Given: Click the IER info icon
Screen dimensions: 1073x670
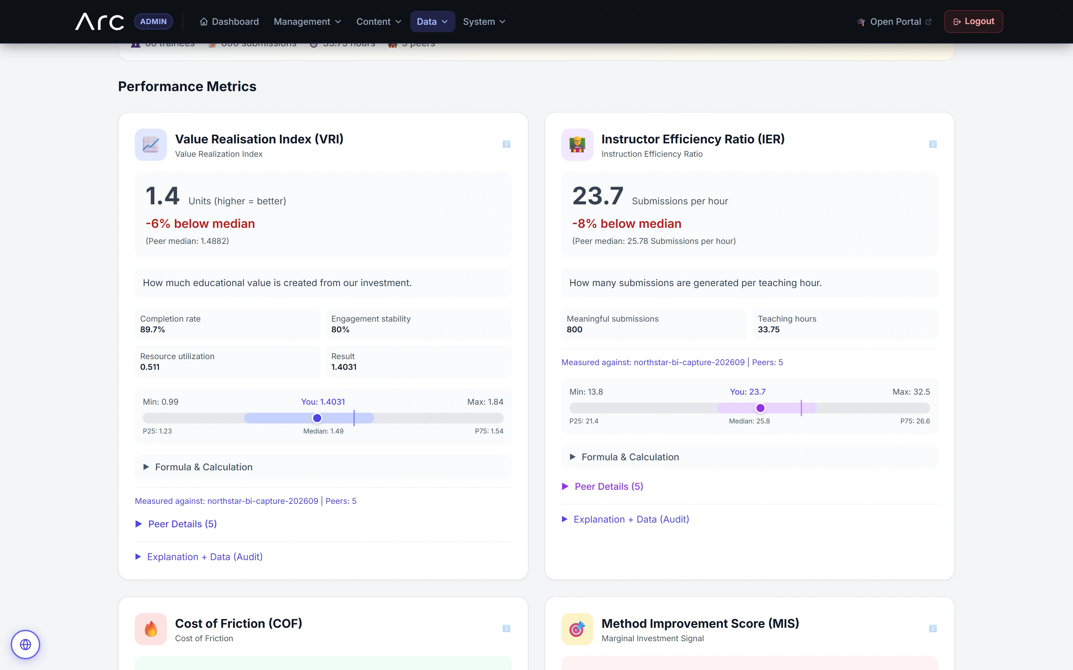Looking at the screenshot, I should (933, 144).
